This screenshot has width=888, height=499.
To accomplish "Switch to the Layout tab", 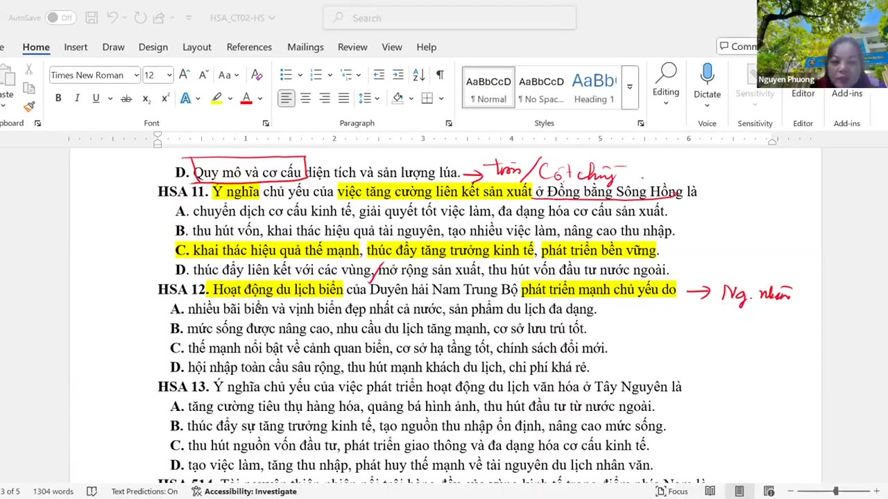I will point(197,47).
